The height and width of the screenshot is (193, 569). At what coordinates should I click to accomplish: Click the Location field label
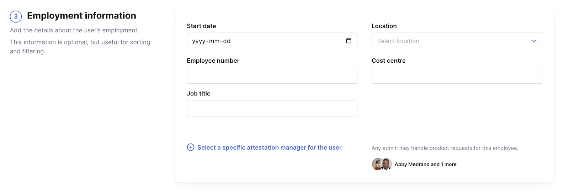click(384, 26)
